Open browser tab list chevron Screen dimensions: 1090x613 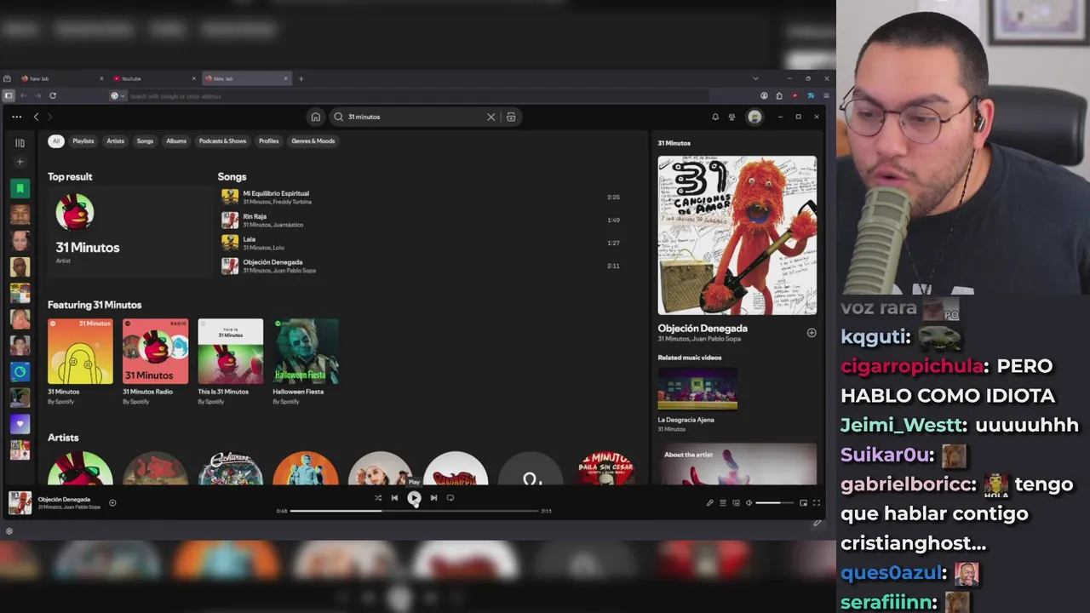click(755, 78)
